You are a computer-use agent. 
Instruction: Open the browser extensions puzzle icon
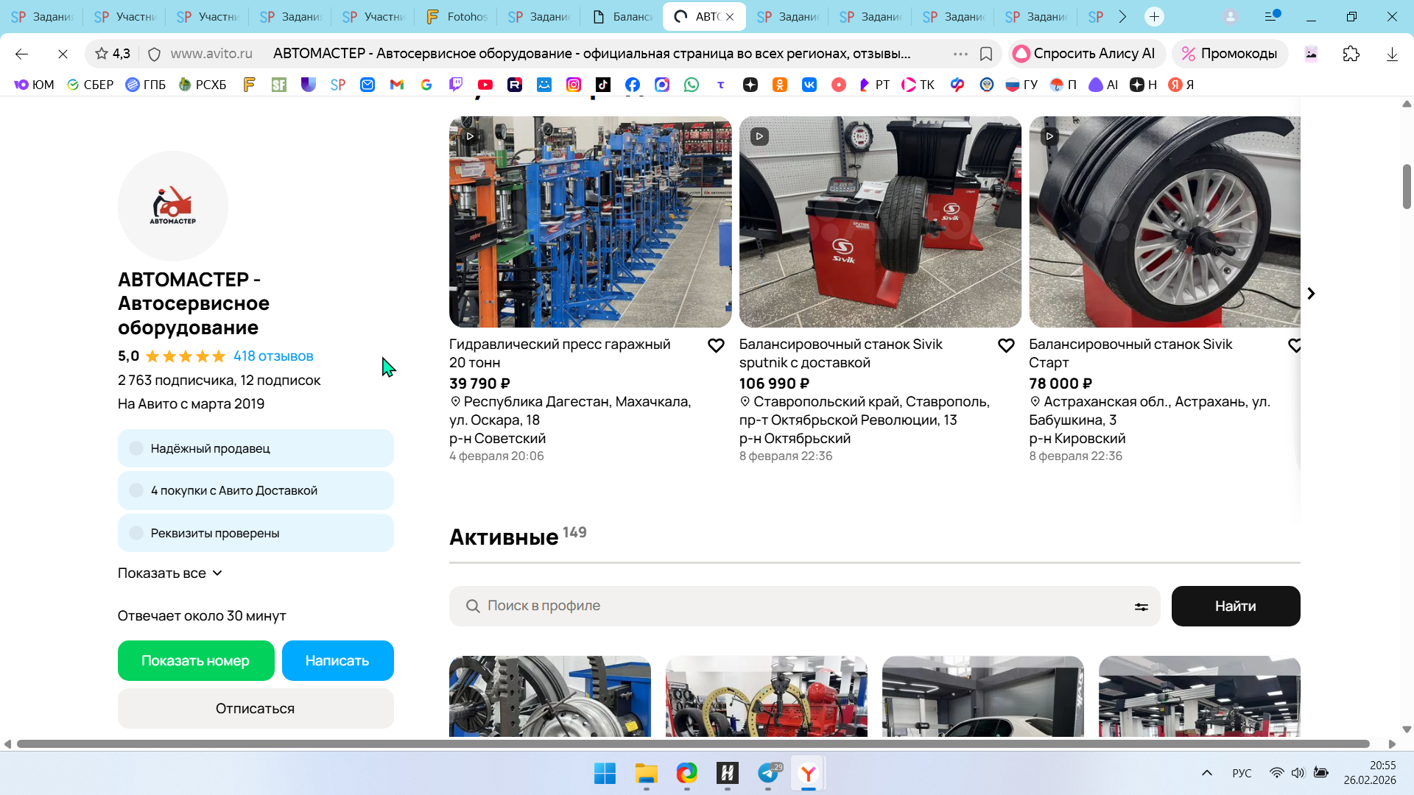(x=1351, y=54)
